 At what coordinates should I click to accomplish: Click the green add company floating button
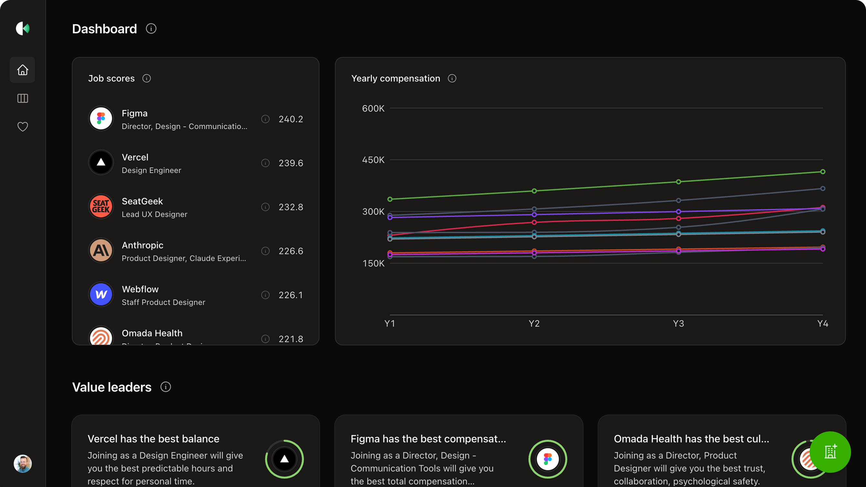[x=830, y=452]
